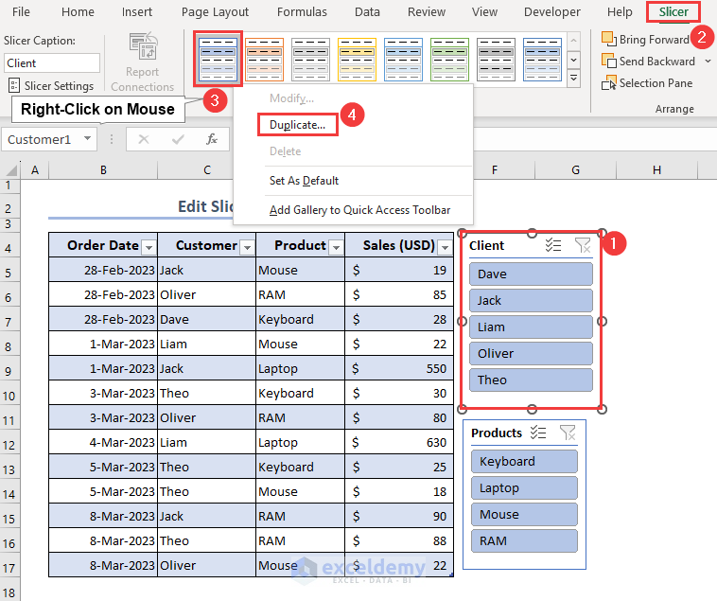Open Order Date filter dropdown
The height and width of the screenshot is (601, 717).
coord(149,247)
